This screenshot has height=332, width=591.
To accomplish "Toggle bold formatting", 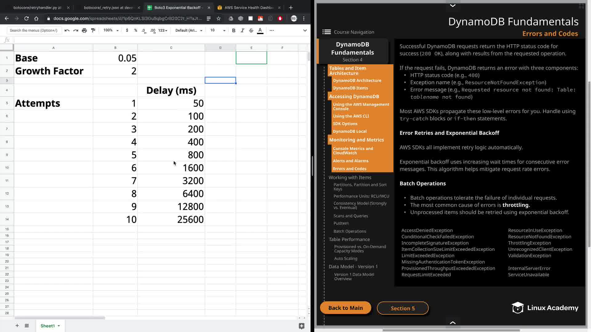I will pyautogui.click(x=234, y=30).
